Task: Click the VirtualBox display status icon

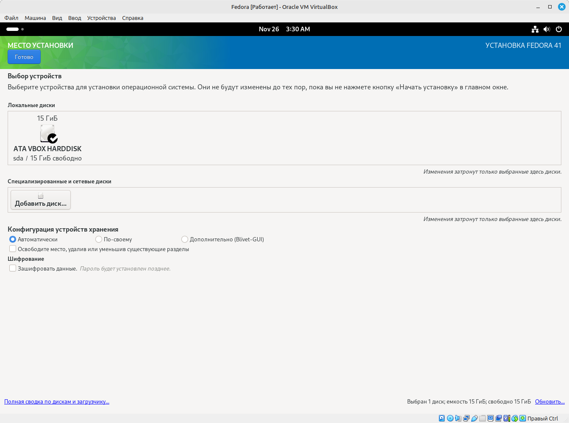Action: 491,418
